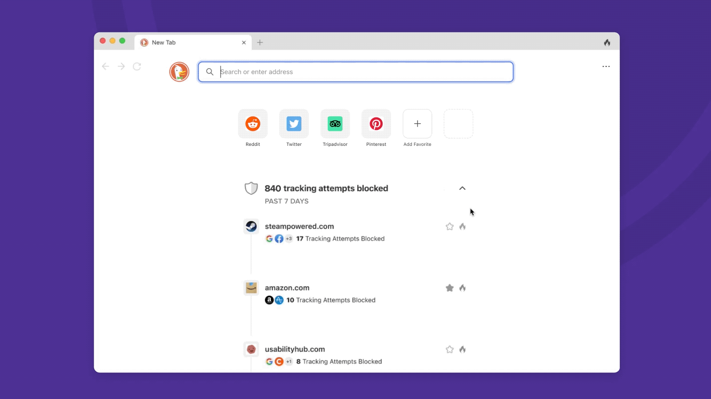Click the Steam favicon in history list
The image size is (711, 399).
pyautogui.click(x=251, y=227)
